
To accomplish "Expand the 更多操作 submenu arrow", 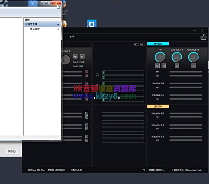I will pyautogui.click(x=58, y=29).
